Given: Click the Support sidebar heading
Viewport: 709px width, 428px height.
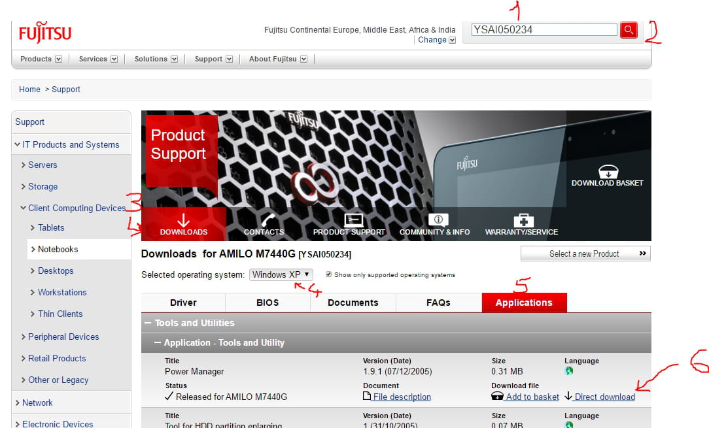Looking at the screenshot, I should 30,122.
